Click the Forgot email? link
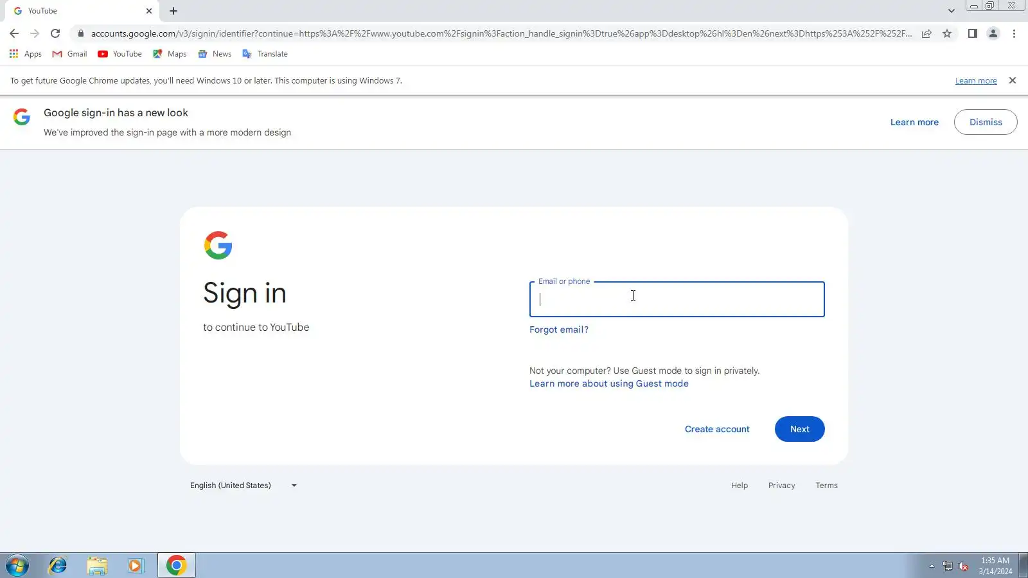Screen dimensions: 1028x578 click(559, 329)
